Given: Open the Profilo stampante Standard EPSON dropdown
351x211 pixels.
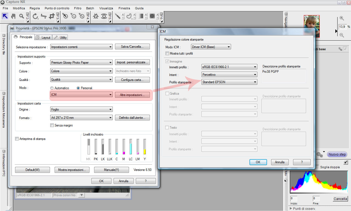Looking at the screenshot, I should [229, 82].
